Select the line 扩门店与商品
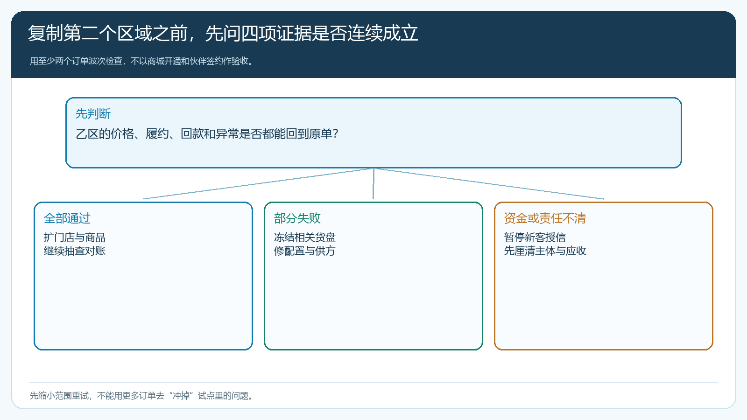The height and width of the screenshot is (420, 747). tap(75, 238)
